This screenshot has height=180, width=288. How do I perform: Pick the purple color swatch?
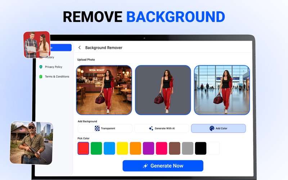(x=148, y=148)
